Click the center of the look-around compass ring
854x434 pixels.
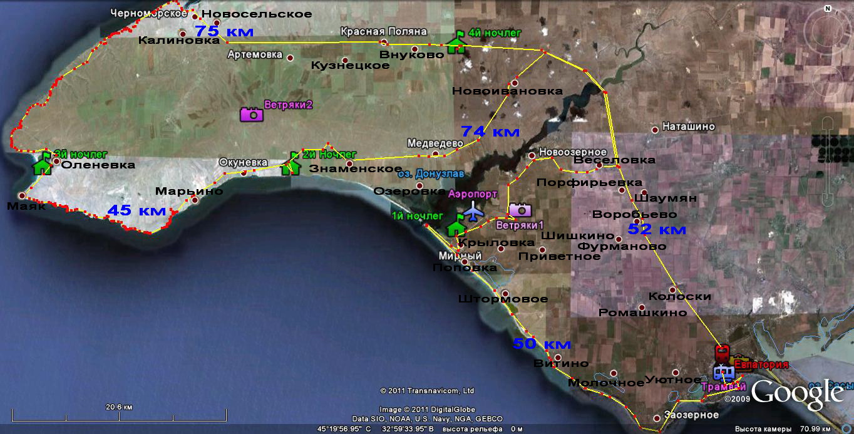(x=828, y=32)
